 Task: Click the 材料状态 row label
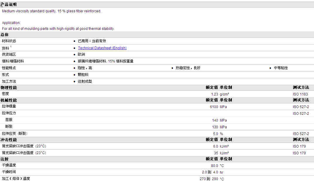coord(9,41)
